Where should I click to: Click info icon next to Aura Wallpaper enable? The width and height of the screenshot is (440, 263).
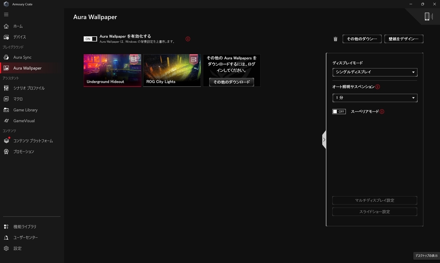[x=188, y=39]
